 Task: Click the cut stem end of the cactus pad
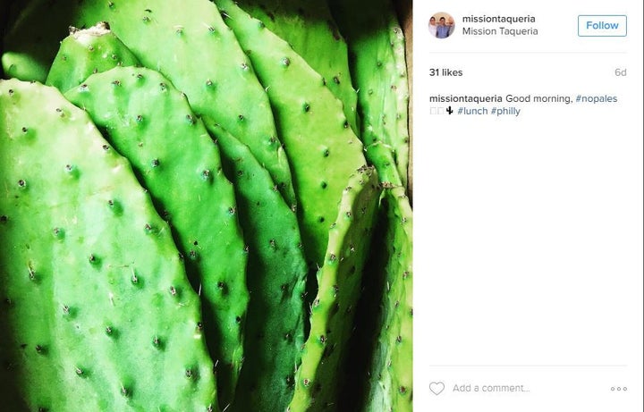(90, 30)
